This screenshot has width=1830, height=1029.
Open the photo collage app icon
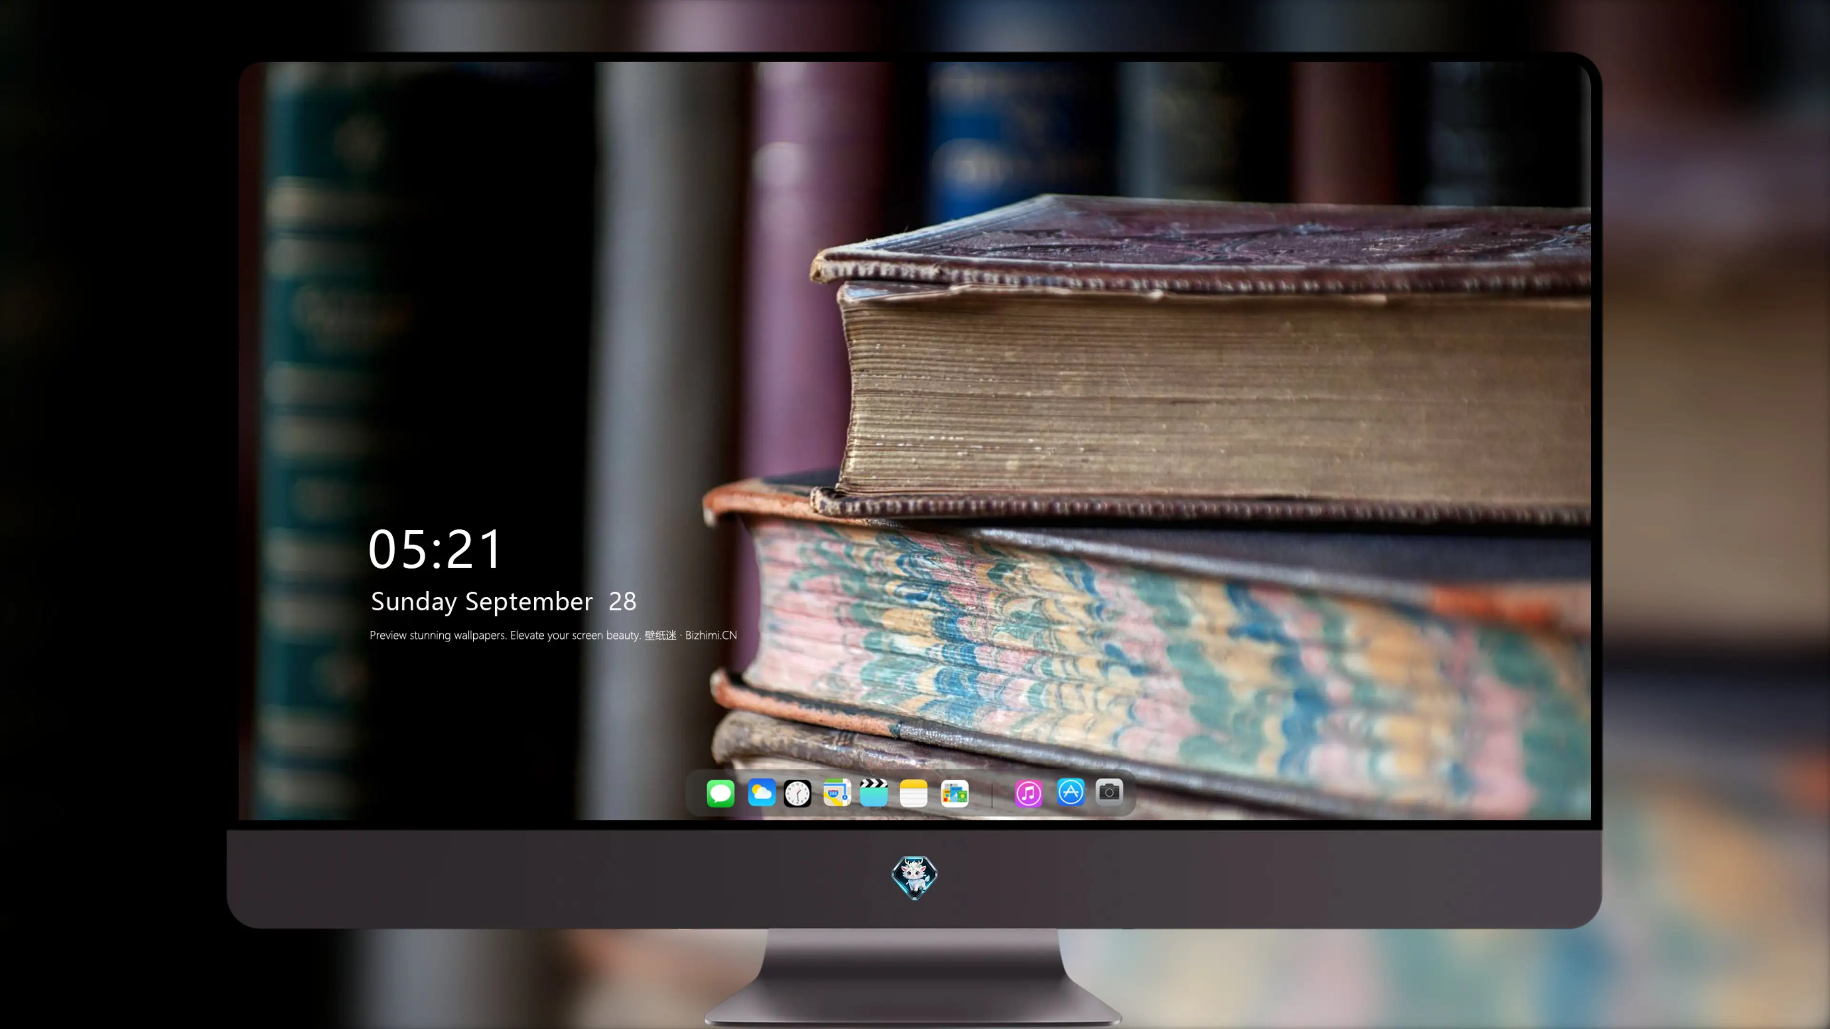click(955, 793)
